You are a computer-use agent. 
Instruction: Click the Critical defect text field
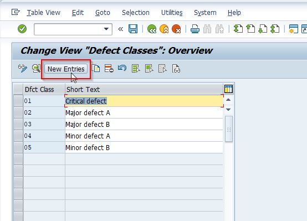[144, 101]
